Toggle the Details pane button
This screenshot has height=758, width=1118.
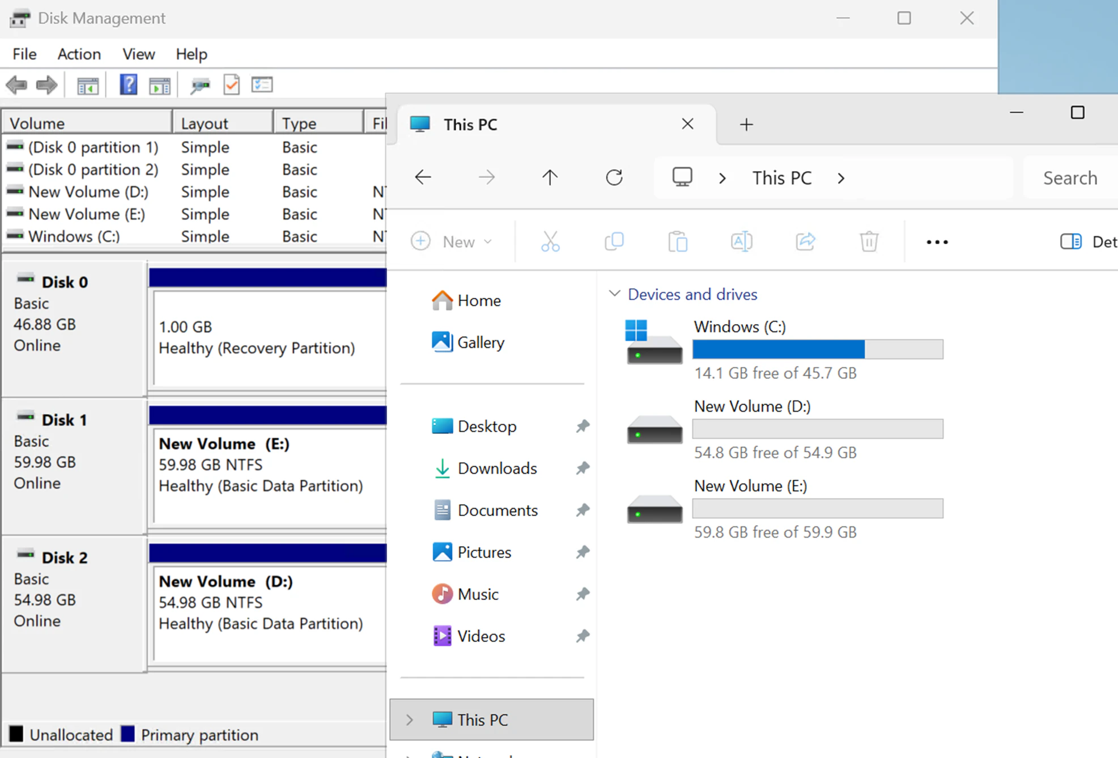pyautogui.click(x=1088, y=242)
